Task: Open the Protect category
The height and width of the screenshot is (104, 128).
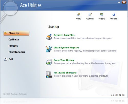Action: pos(13,46)
